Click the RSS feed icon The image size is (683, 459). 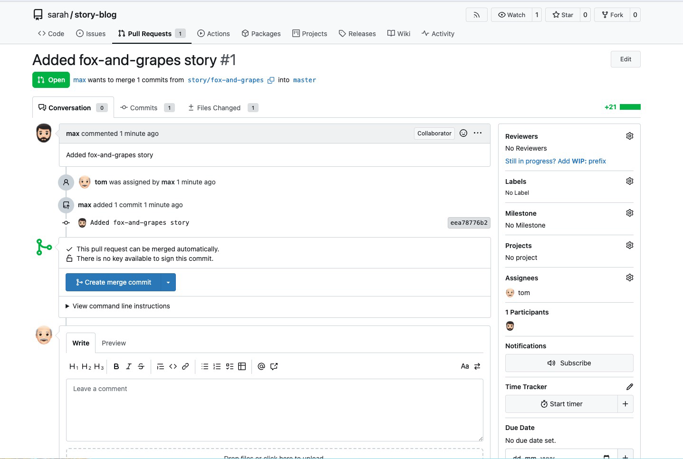tap(476, 15)
